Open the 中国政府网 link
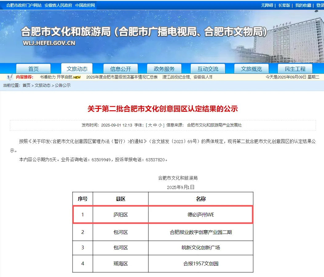 coord(85,5)
